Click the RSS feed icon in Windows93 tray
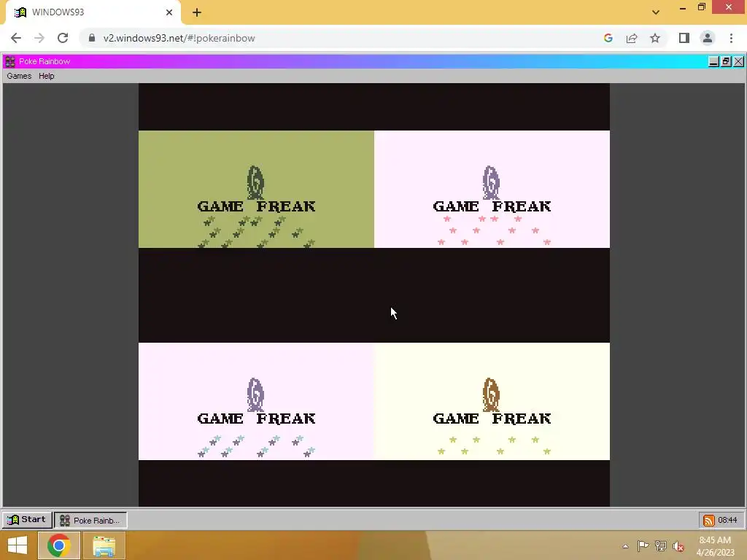Screen dimensions: 747x560 click(x=708, y=520)
